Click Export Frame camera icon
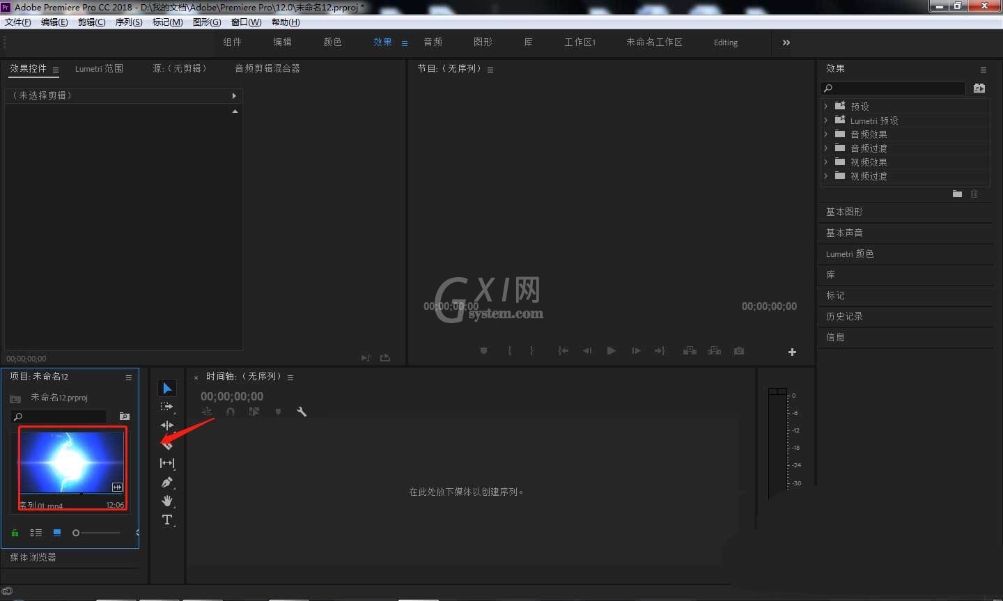 click(x=739, y=351)
